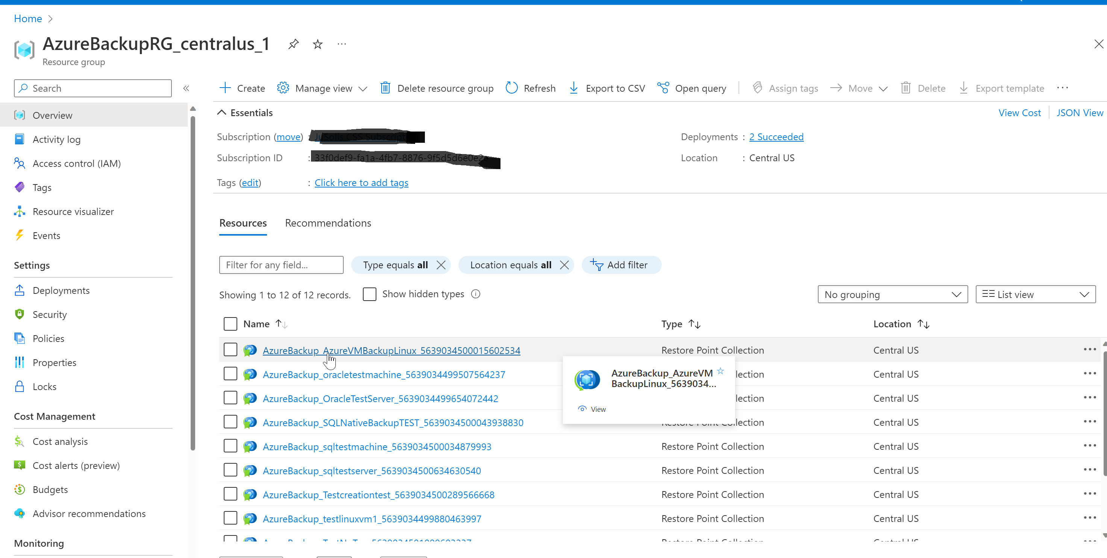Viewport: 1107px width, 558px height.
Task: Open context menu for AzureBackup_AzureVMBackupLinux row
Action: point(1089,349)
